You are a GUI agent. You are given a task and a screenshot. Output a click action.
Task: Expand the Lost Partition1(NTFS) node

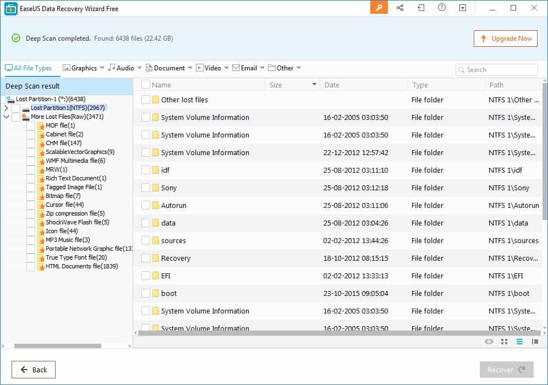point(6,108)
